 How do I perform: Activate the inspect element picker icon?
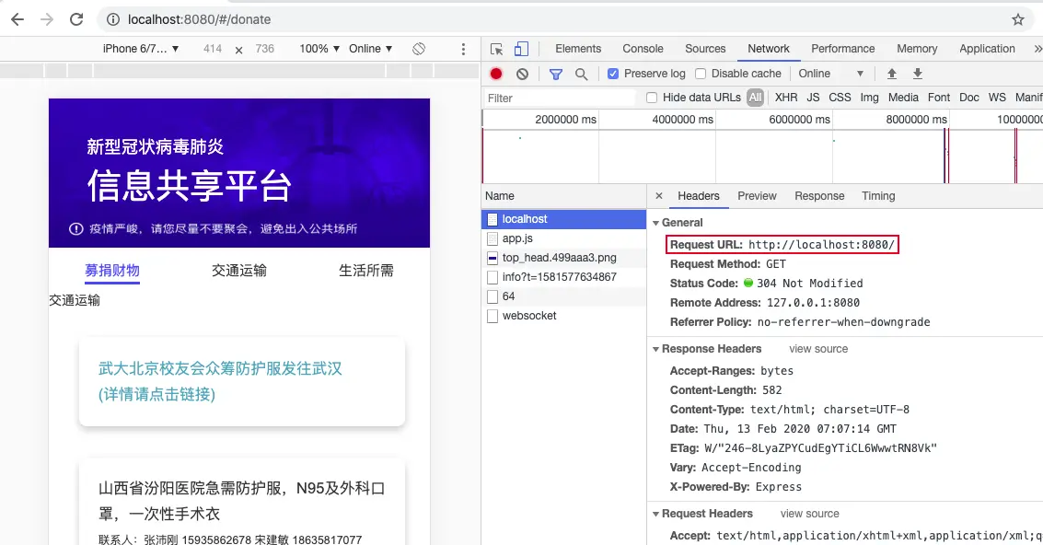496,49
